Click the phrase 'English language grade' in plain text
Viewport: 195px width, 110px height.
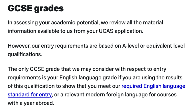pyautogui.click(x=88, y=78)
